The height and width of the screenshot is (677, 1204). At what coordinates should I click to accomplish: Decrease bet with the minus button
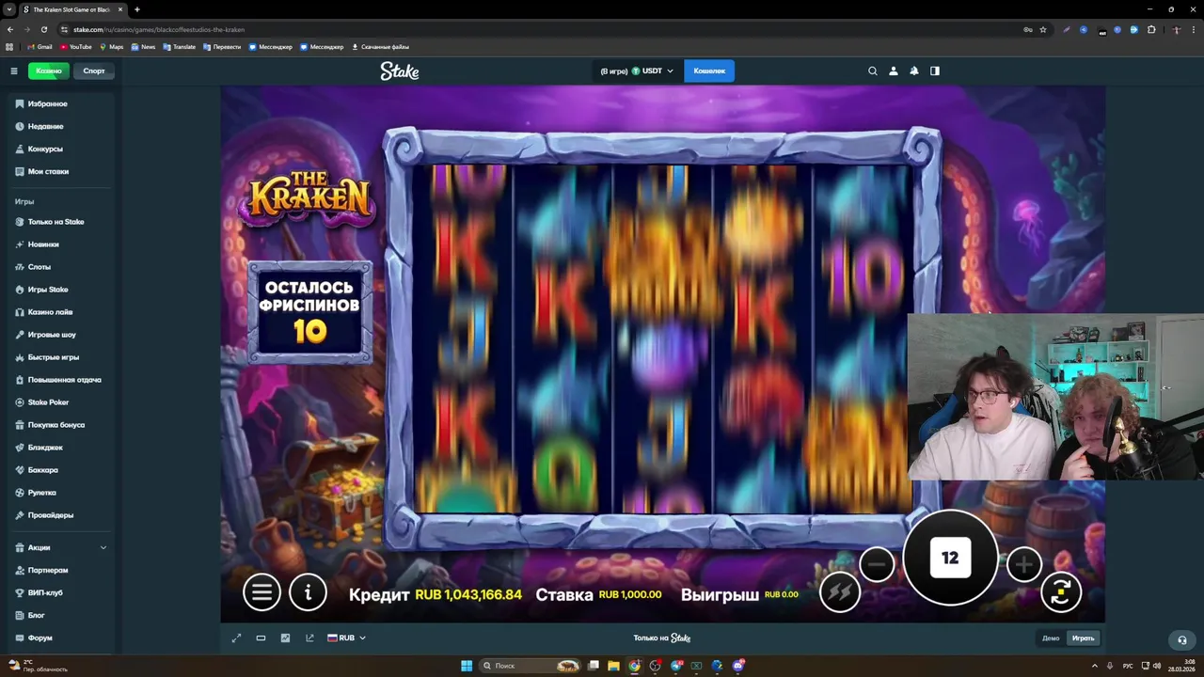[x=877, y=564]
